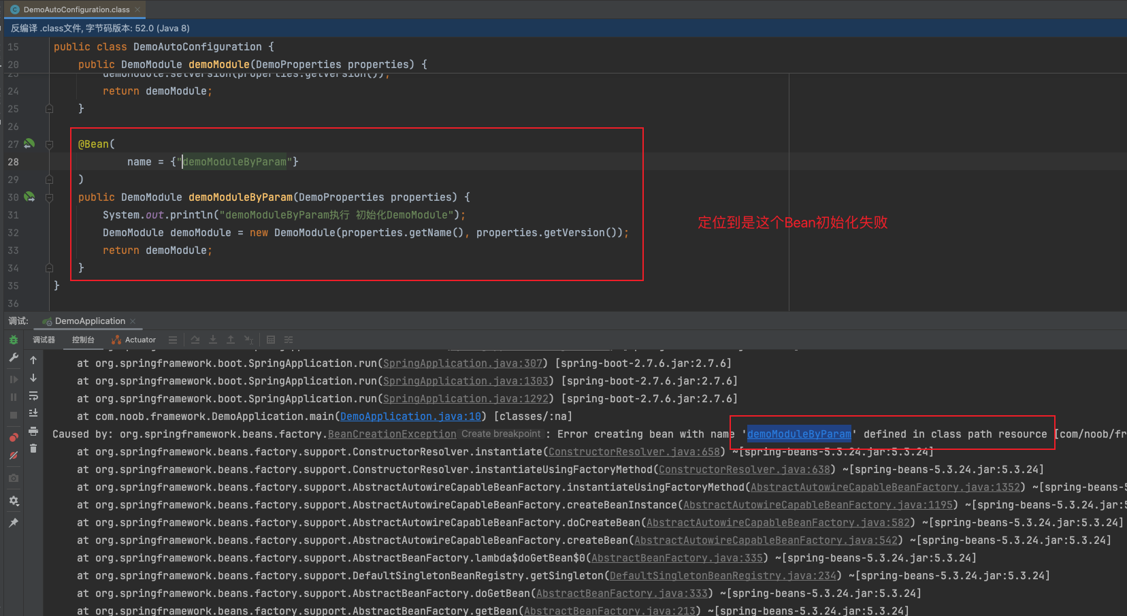Click the BeanCreationException link
The height and width of the screenshot is (616, 1127).
click(x=392, y=434)
